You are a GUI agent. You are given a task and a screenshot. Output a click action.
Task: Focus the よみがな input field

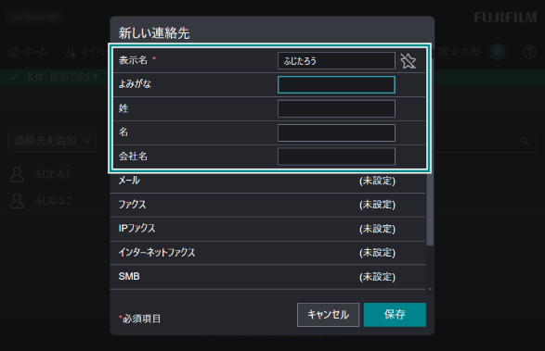(x=336, y=84)
